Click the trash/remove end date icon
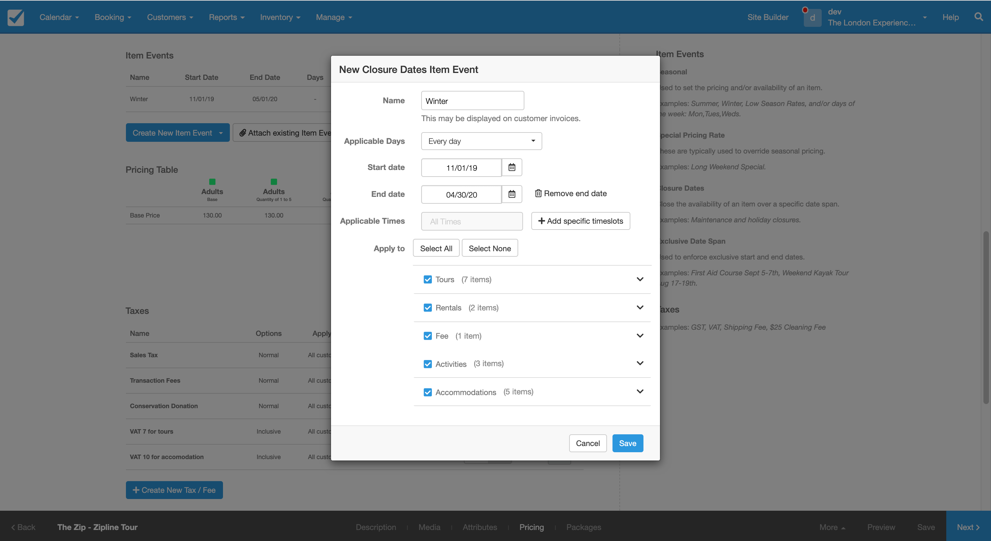The image size is (991, 541). coord(538,194)
